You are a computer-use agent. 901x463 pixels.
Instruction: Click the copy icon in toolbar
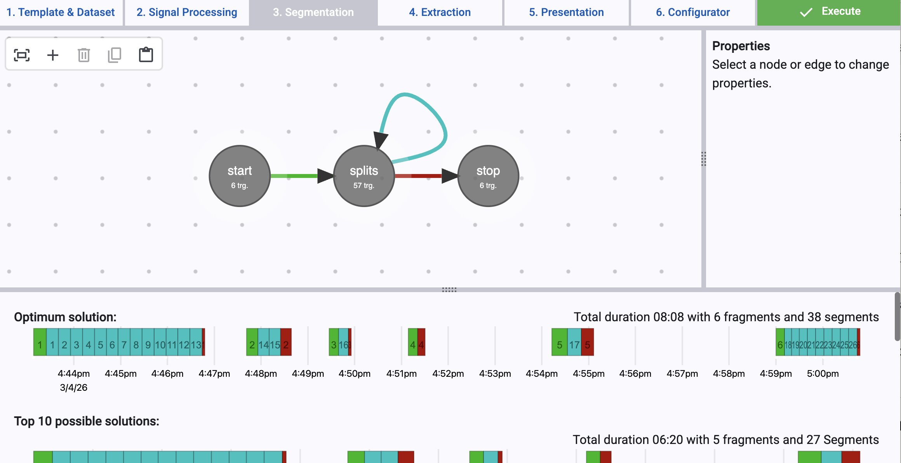pos(115,55)
